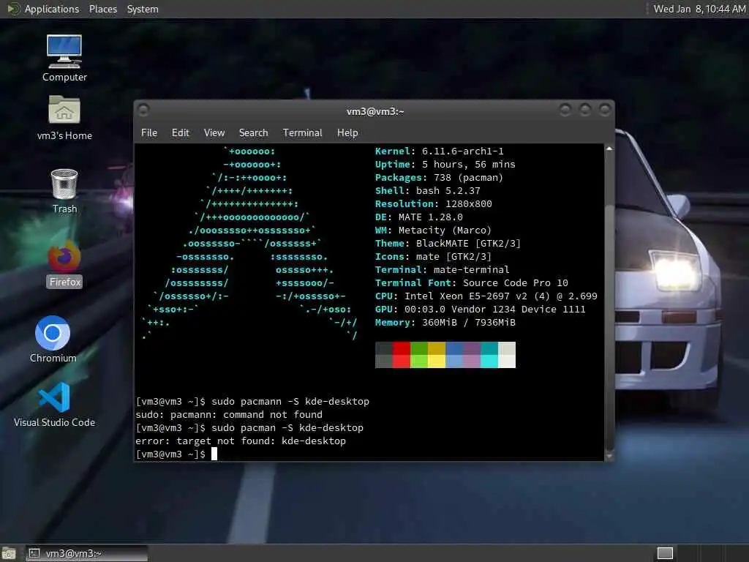Click the show desktop icon in bottom panel
749x562 pixels.
pos(9,553)
